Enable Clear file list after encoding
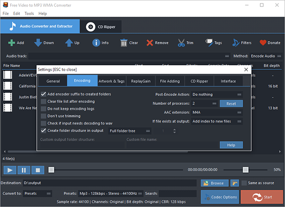 tap(43, 101)
